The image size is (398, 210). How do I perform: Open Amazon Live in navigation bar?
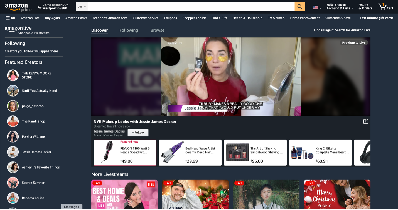(30, 18)
